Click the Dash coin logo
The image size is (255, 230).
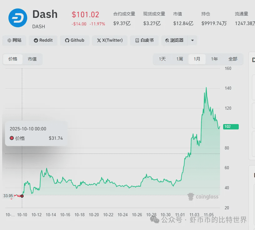tap(17, 18)
